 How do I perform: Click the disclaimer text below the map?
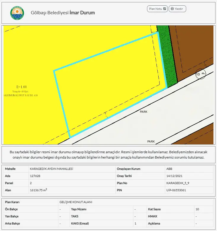(x=108, y=155)
